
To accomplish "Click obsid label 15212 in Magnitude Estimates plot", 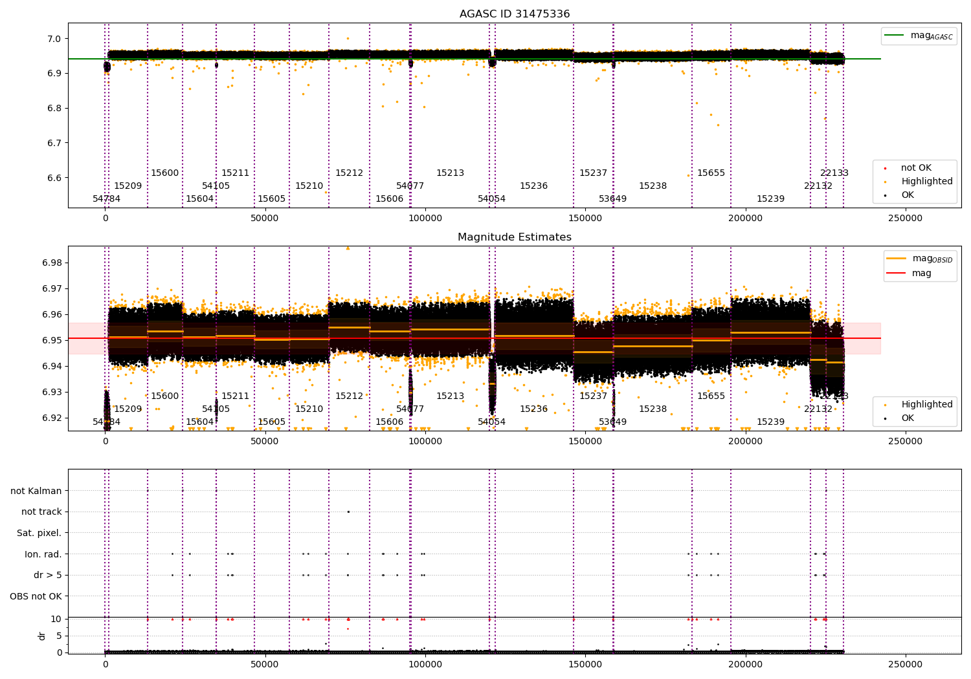I will point(350,396).
